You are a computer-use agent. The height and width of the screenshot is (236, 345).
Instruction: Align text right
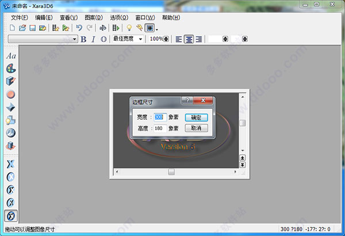199,39
